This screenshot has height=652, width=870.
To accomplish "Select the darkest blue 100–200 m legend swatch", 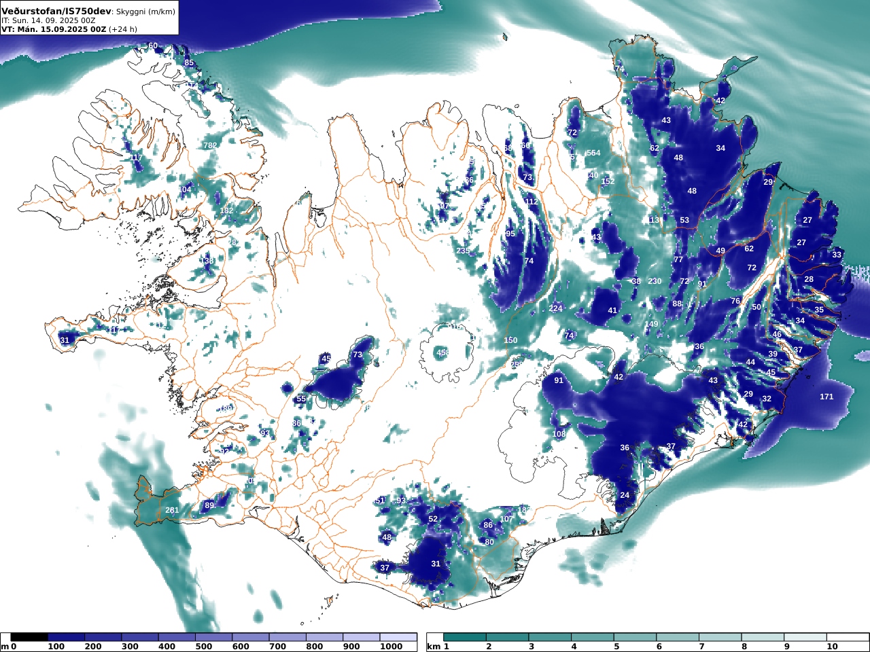I will (66, 637).
